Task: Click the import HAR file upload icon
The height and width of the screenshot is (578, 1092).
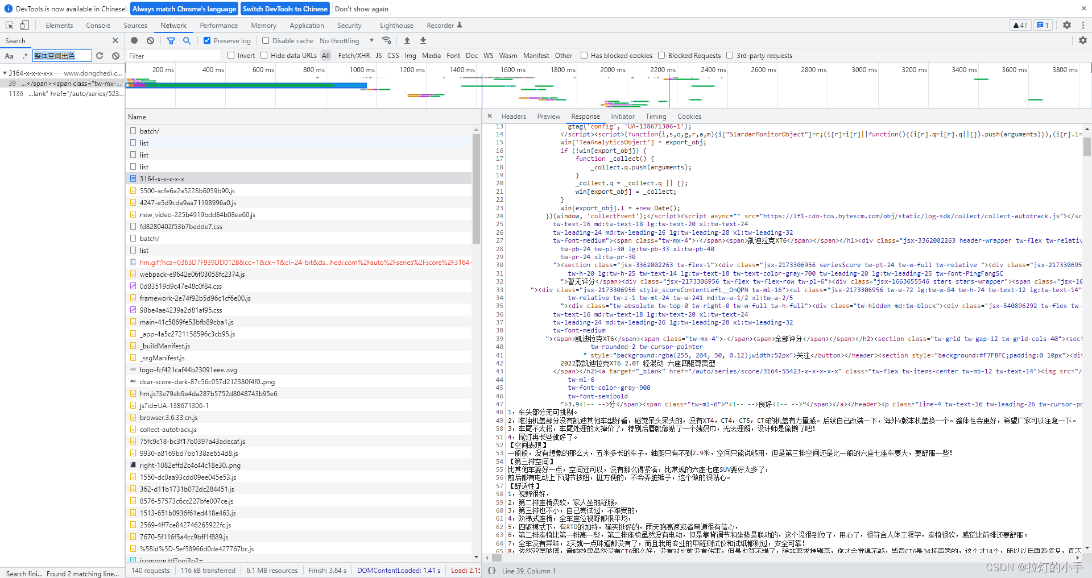Action: point(407,40)
